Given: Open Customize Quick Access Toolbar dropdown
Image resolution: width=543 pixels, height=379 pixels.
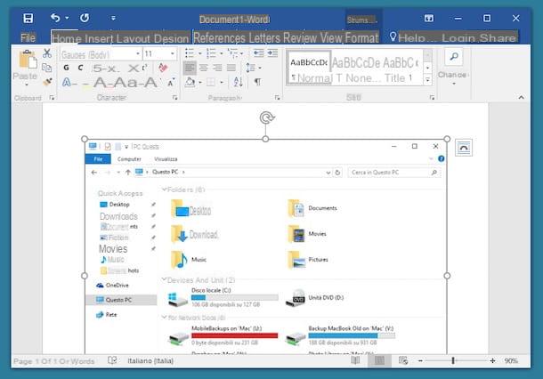Looking at the screenshot, I should pyautogui.click(x=113, y=18).
